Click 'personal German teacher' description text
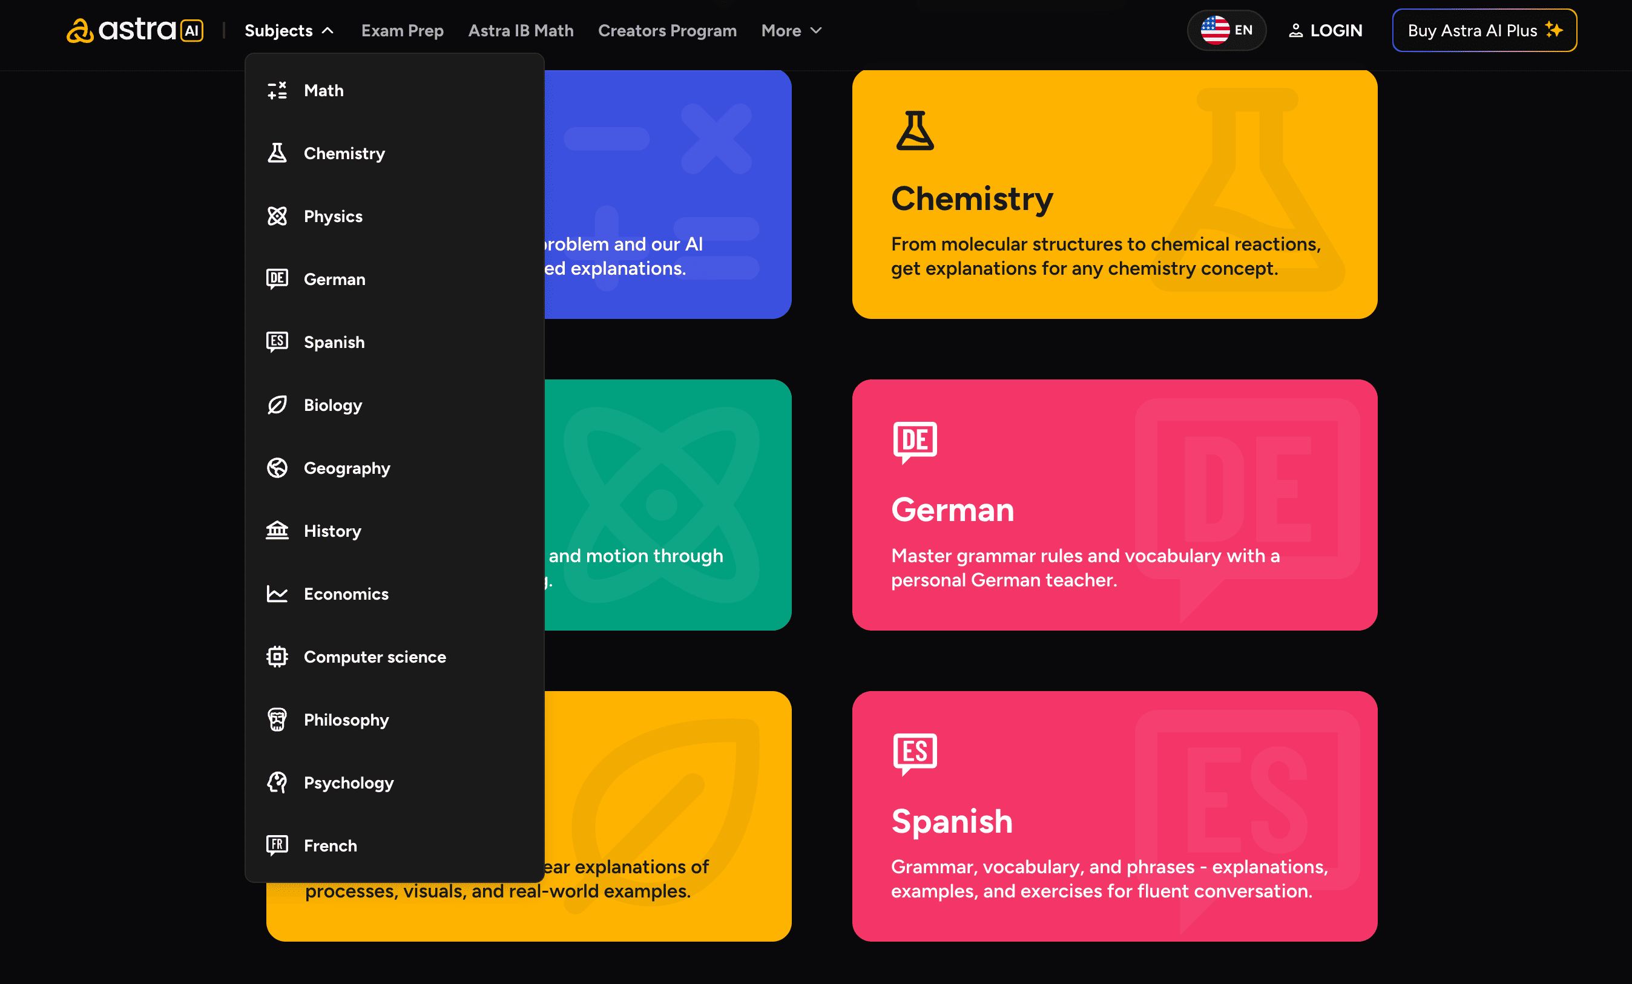 point(1004,580)
